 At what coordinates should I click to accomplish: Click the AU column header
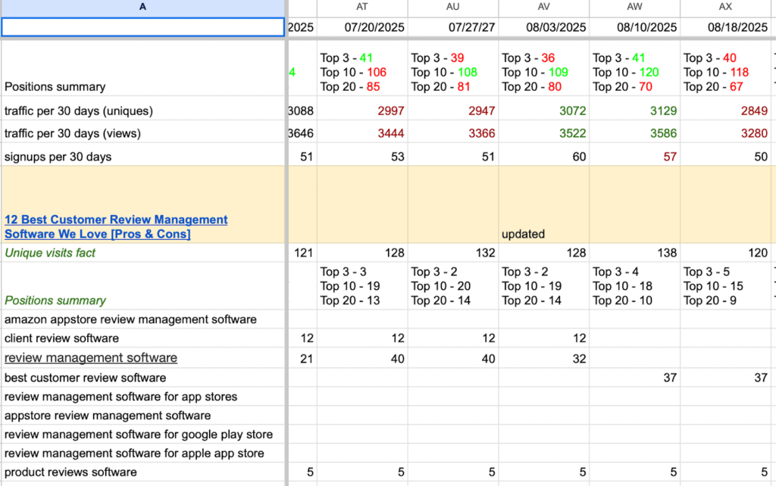(x=453, y=7)
